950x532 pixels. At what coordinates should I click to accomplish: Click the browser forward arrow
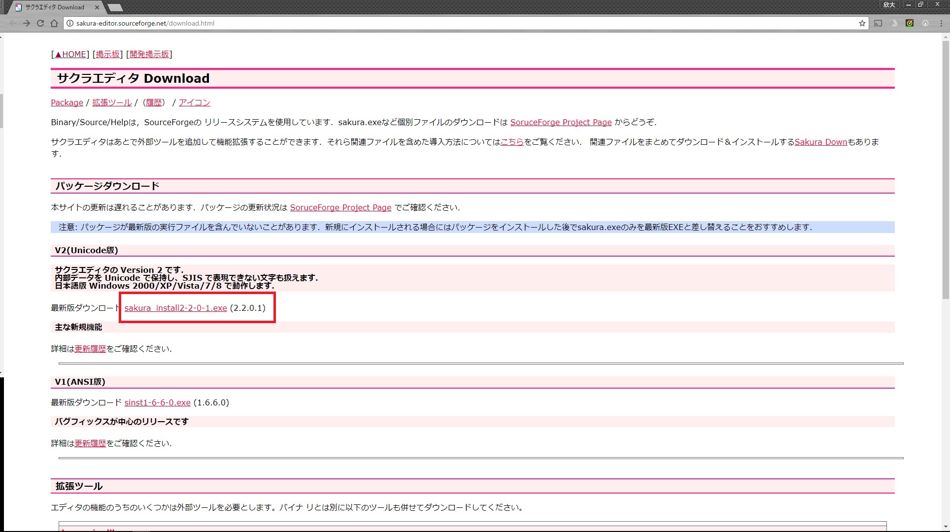click(27, 23)
